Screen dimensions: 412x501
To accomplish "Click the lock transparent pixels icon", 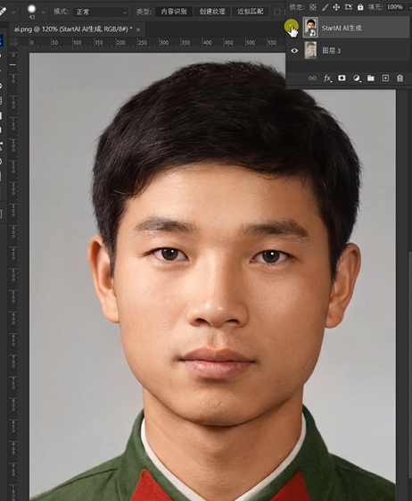I will 313,7.
